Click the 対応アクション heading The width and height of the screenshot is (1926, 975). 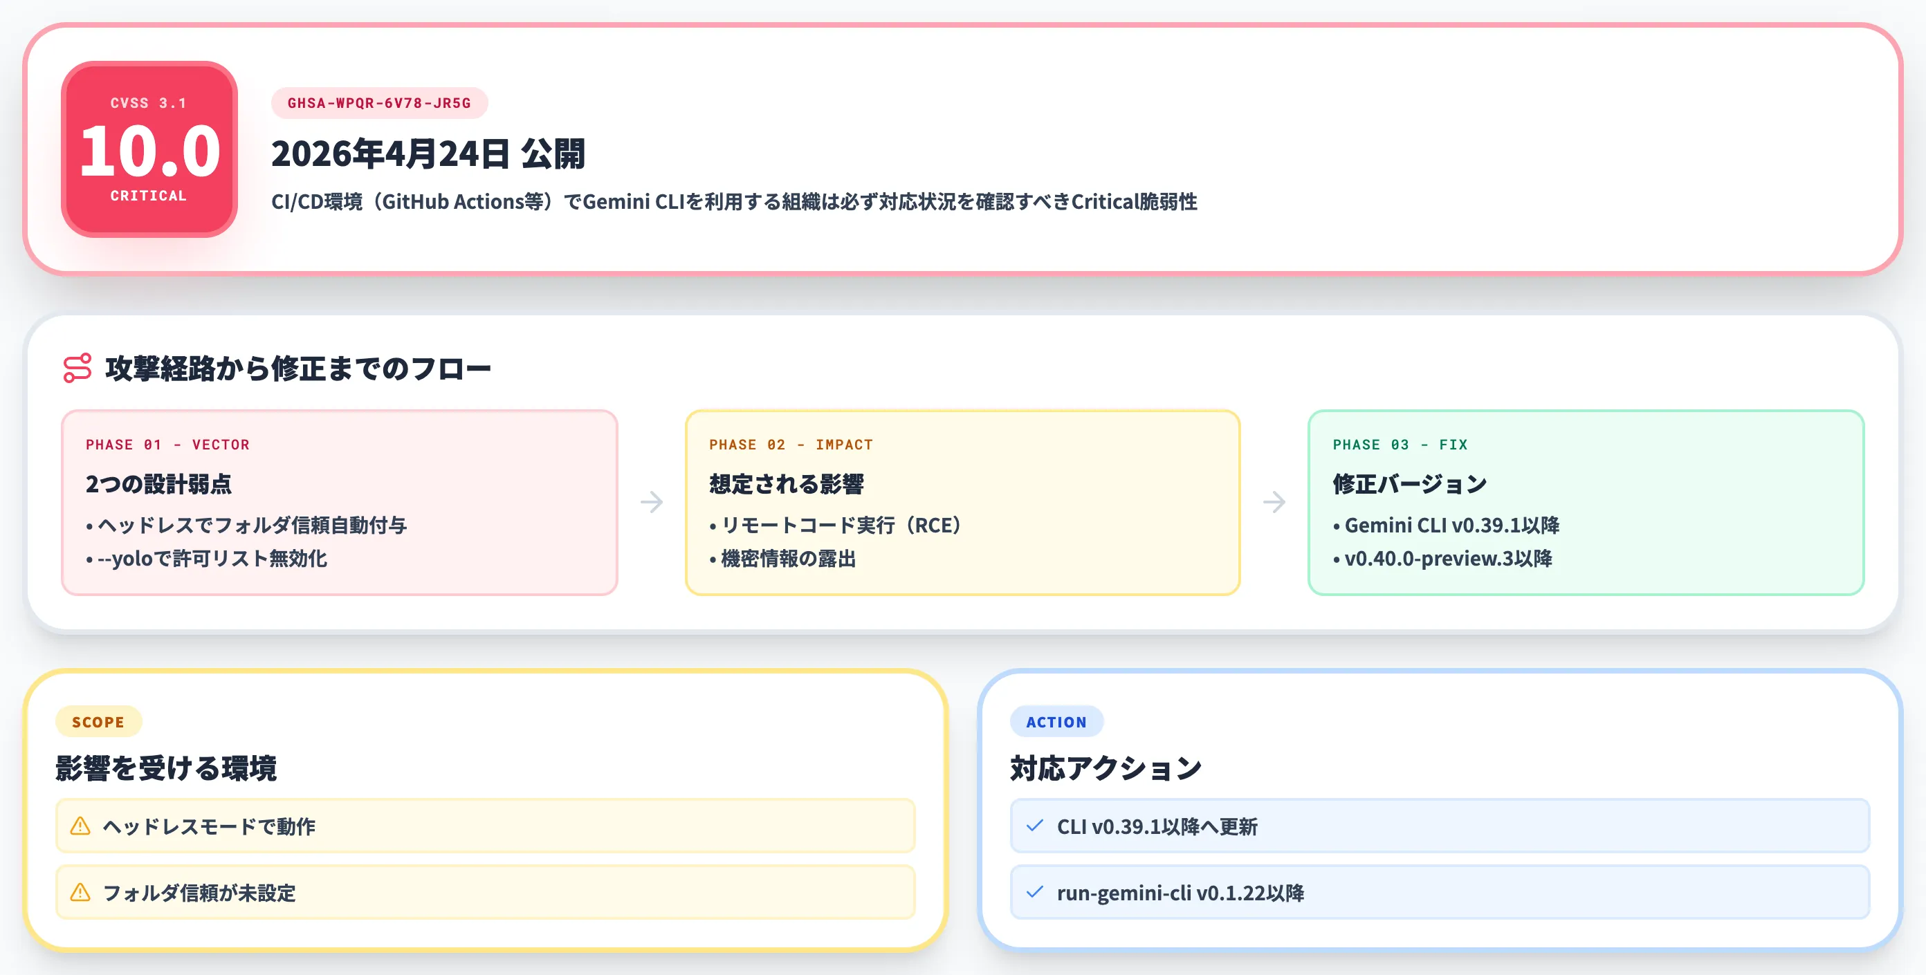pos(1106,768)
